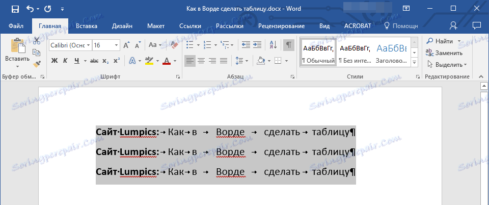This screenshot has height=205, width=489.
Task: Expand the styles gallery More arrow
Action: pyautogui.click(x=414, y=62)
